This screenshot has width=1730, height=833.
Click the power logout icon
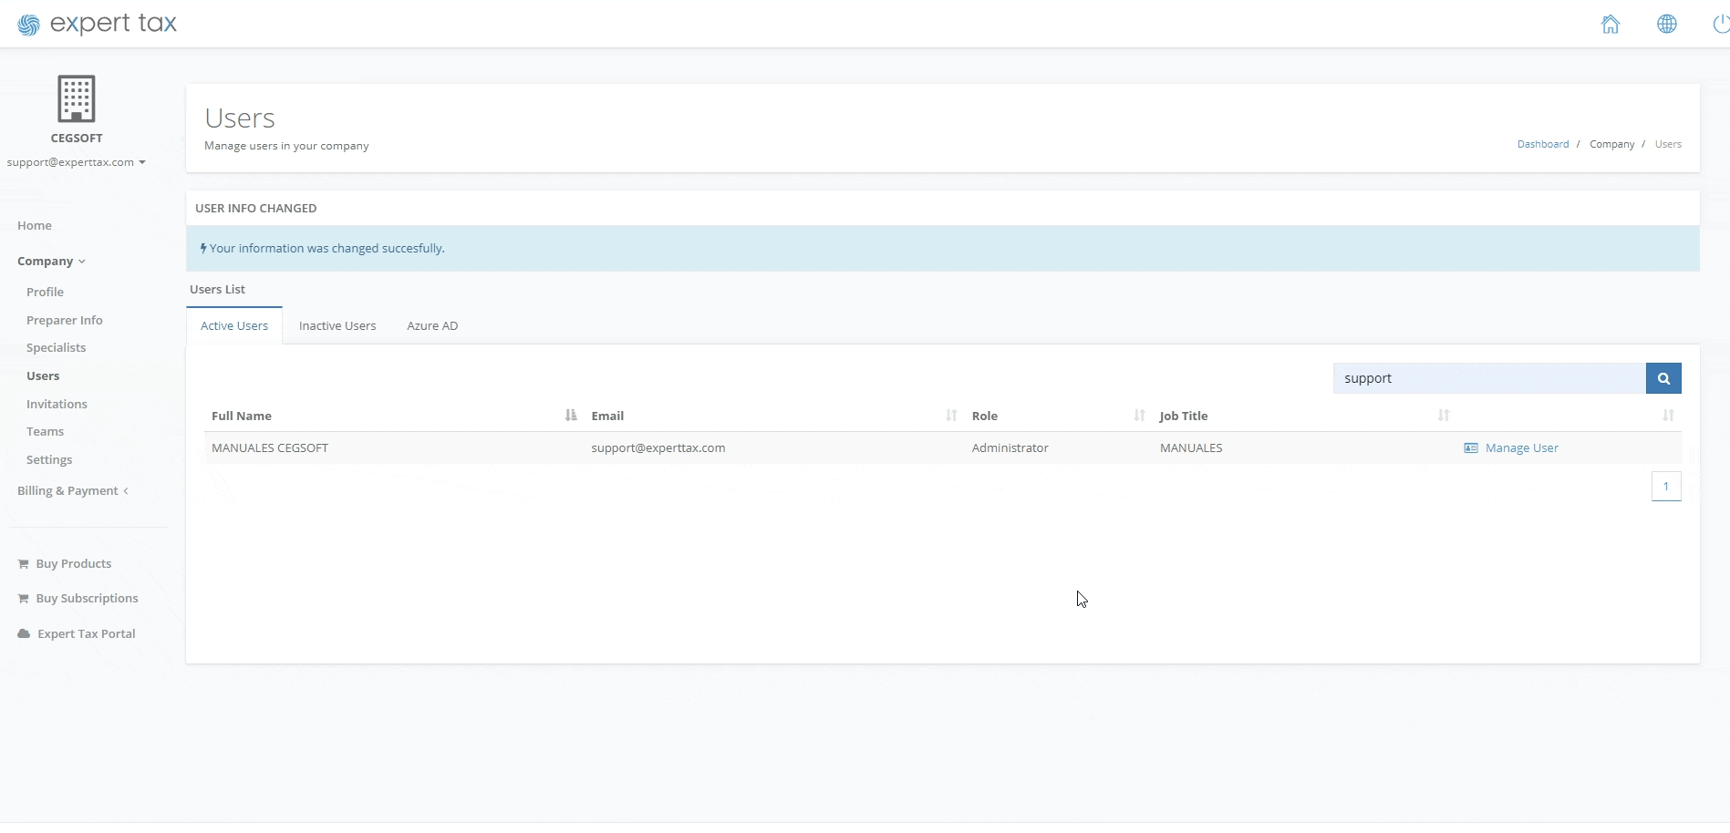click(1721, 25)
